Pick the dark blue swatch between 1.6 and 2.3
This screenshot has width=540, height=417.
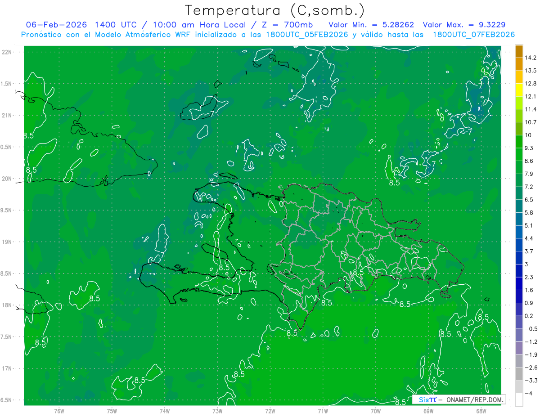pyautogui.click(x=519, y=283)
